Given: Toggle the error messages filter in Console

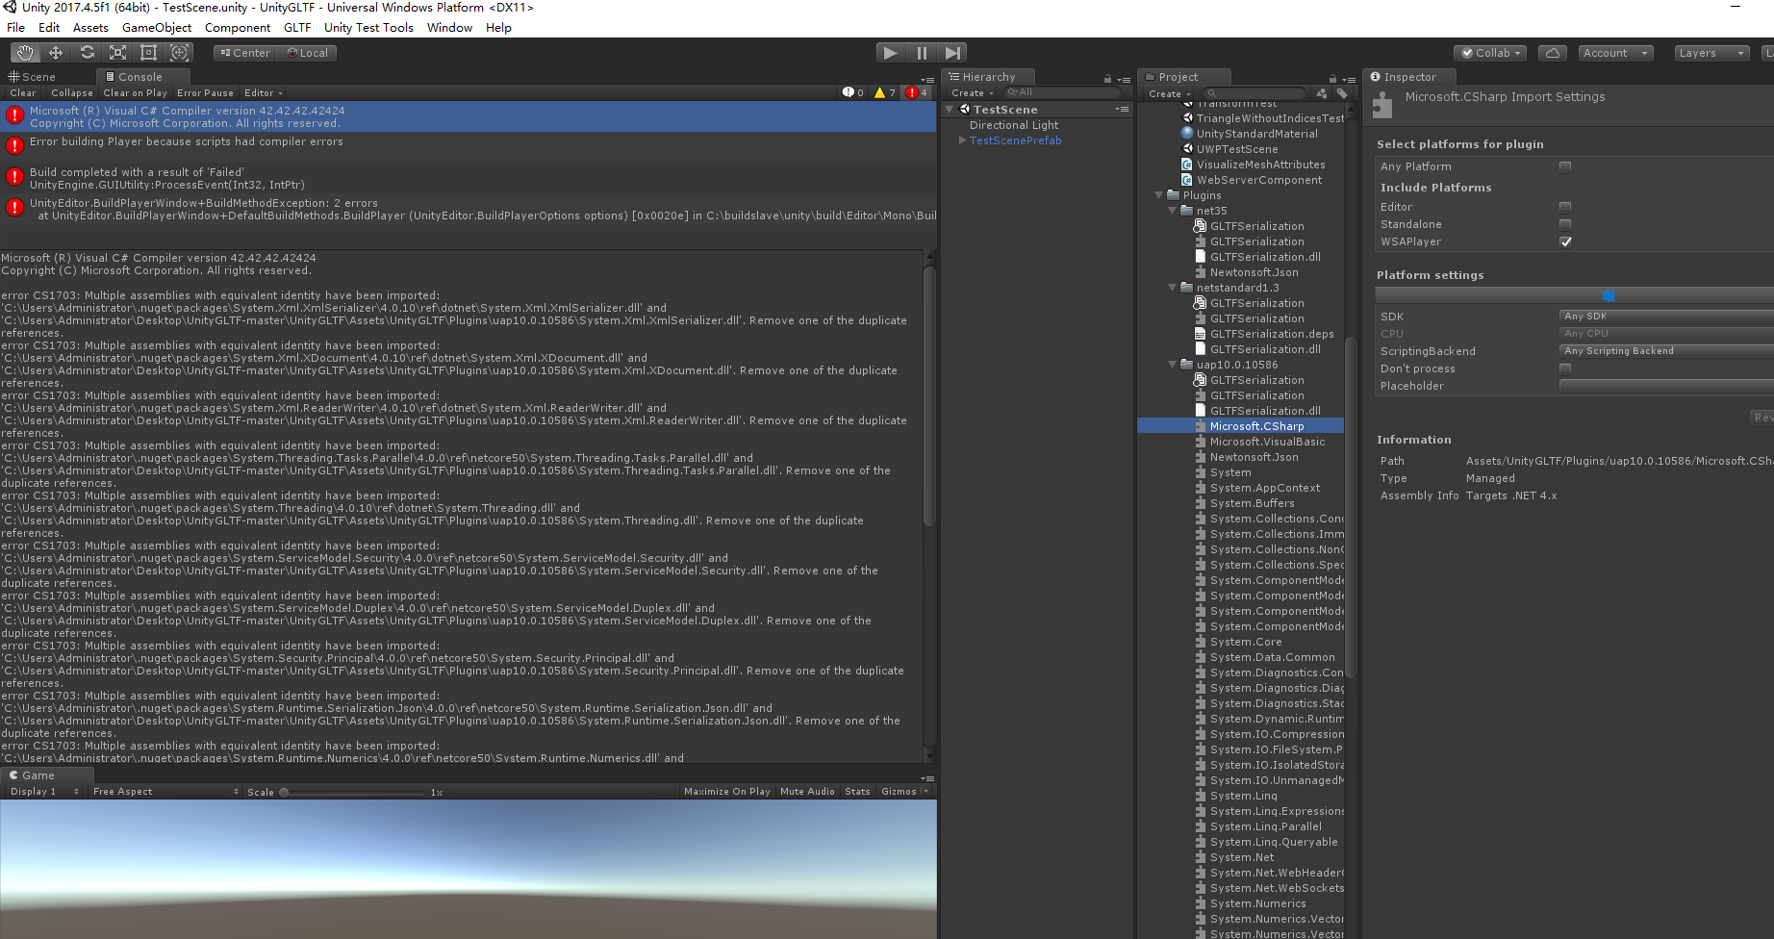Looking at the screenshot, I should coord(913,92).
